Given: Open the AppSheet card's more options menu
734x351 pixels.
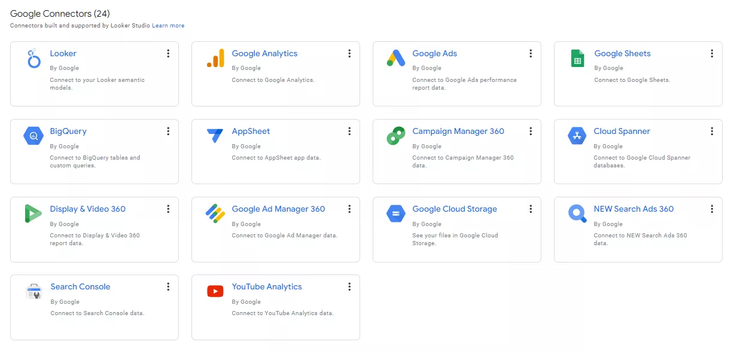Looking at the screenshot, I should tap(349, 132).
